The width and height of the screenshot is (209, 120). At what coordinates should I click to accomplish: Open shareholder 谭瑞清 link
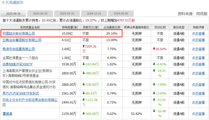pos(7,114)
